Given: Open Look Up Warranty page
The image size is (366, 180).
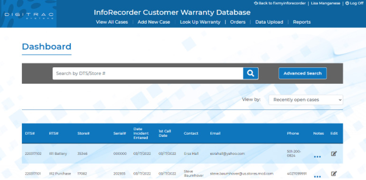Looking at the screenshot, I should click(200, 22).
